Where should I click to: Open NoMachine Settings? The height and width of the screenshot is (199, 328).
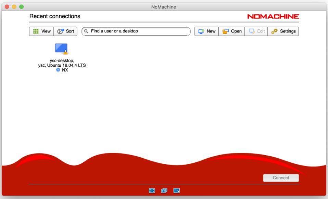pyautogui.click(x=283, y=31)
